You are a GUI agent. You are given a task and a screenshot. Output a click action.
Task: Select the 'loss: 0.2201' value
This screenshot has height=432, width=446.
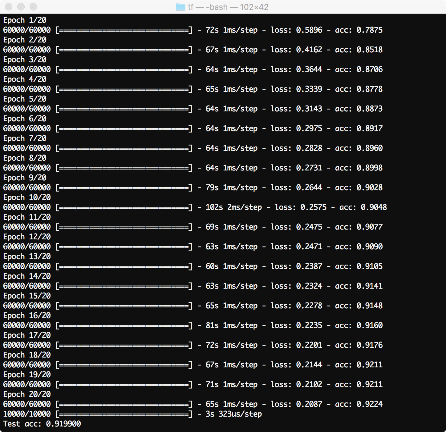point(296,345)
